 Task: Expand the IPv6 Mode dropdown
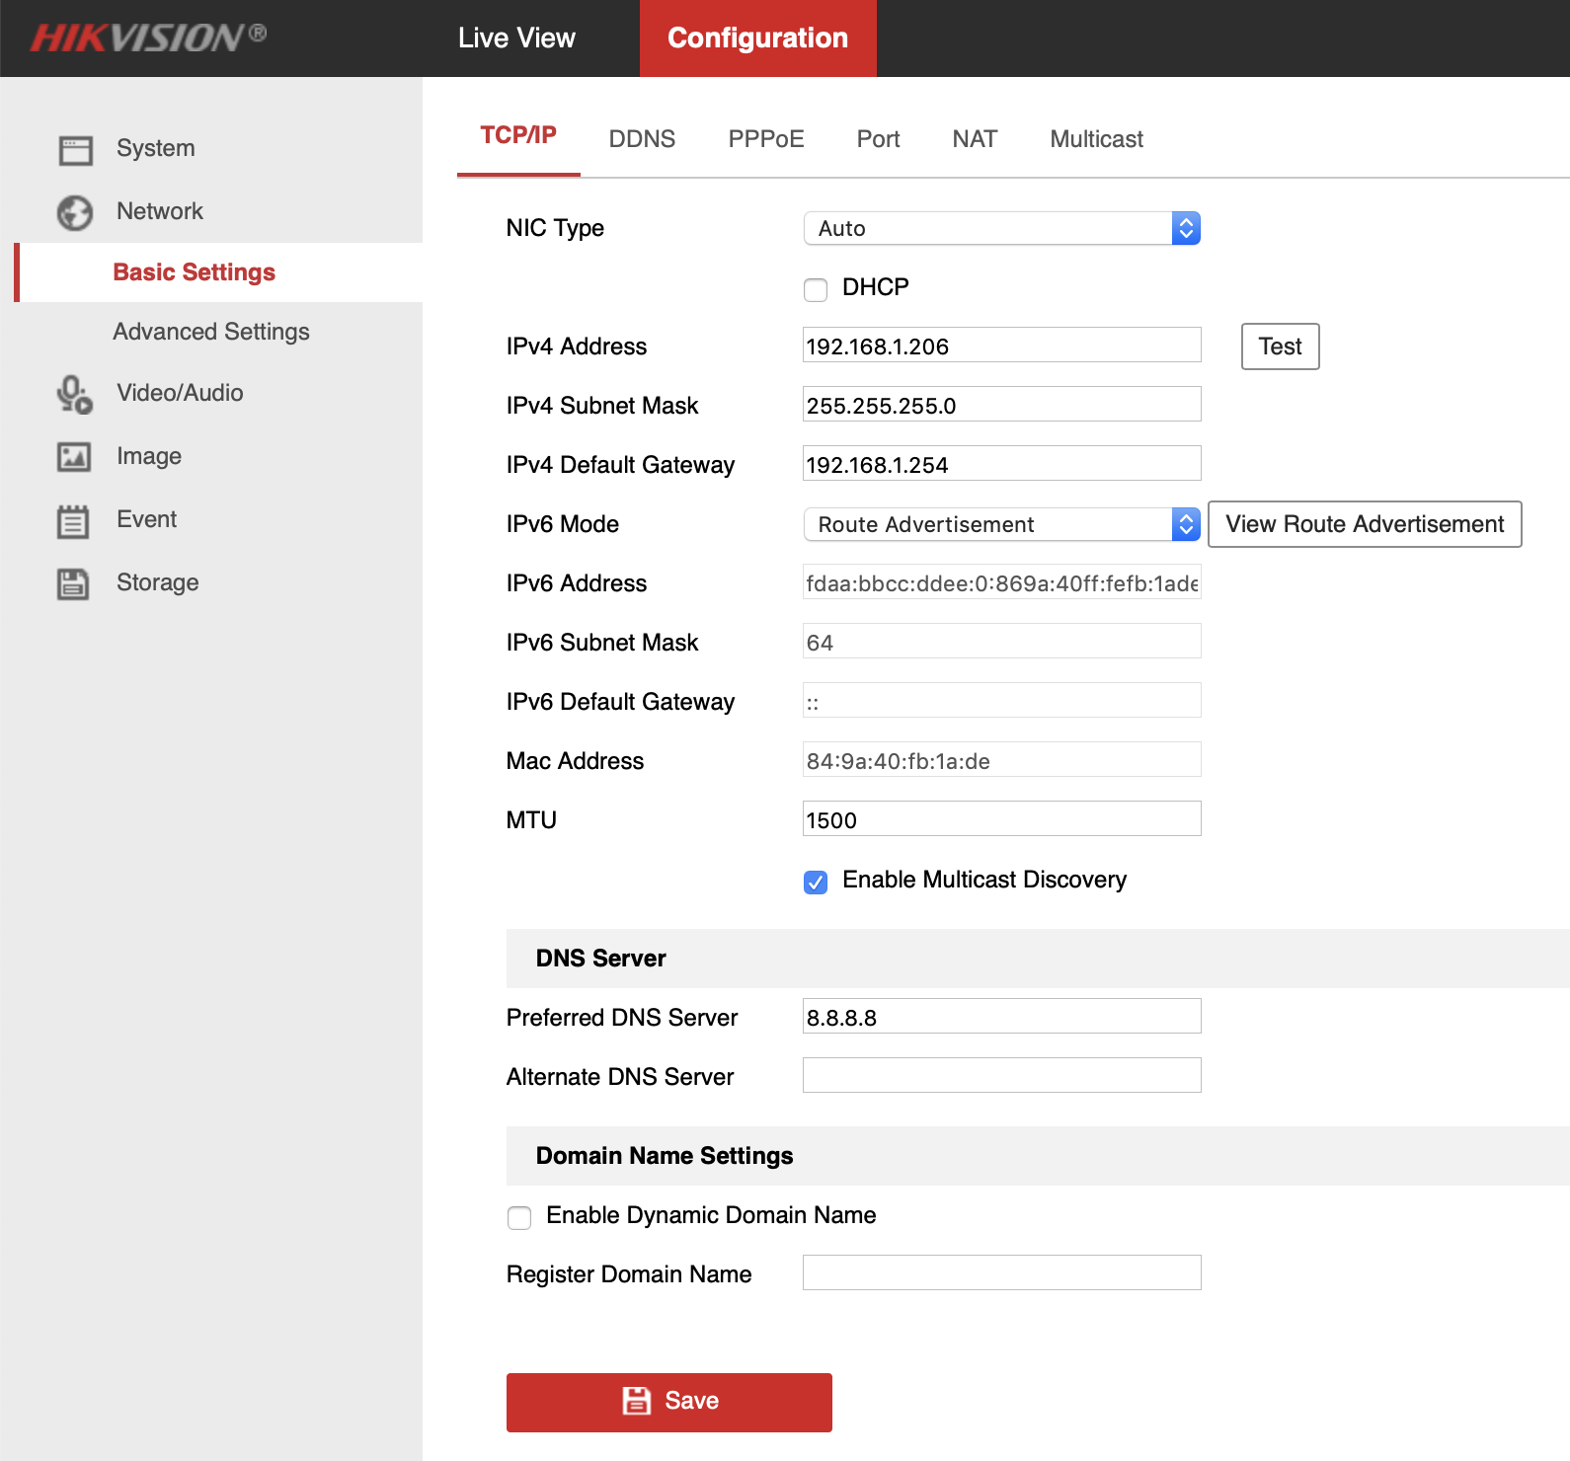click(1001, 524)
